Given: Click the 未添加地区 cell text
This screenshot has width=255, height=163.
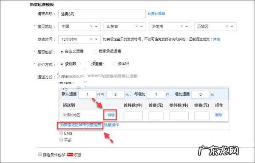Looking at the screenshot, I should pos(71,115).
